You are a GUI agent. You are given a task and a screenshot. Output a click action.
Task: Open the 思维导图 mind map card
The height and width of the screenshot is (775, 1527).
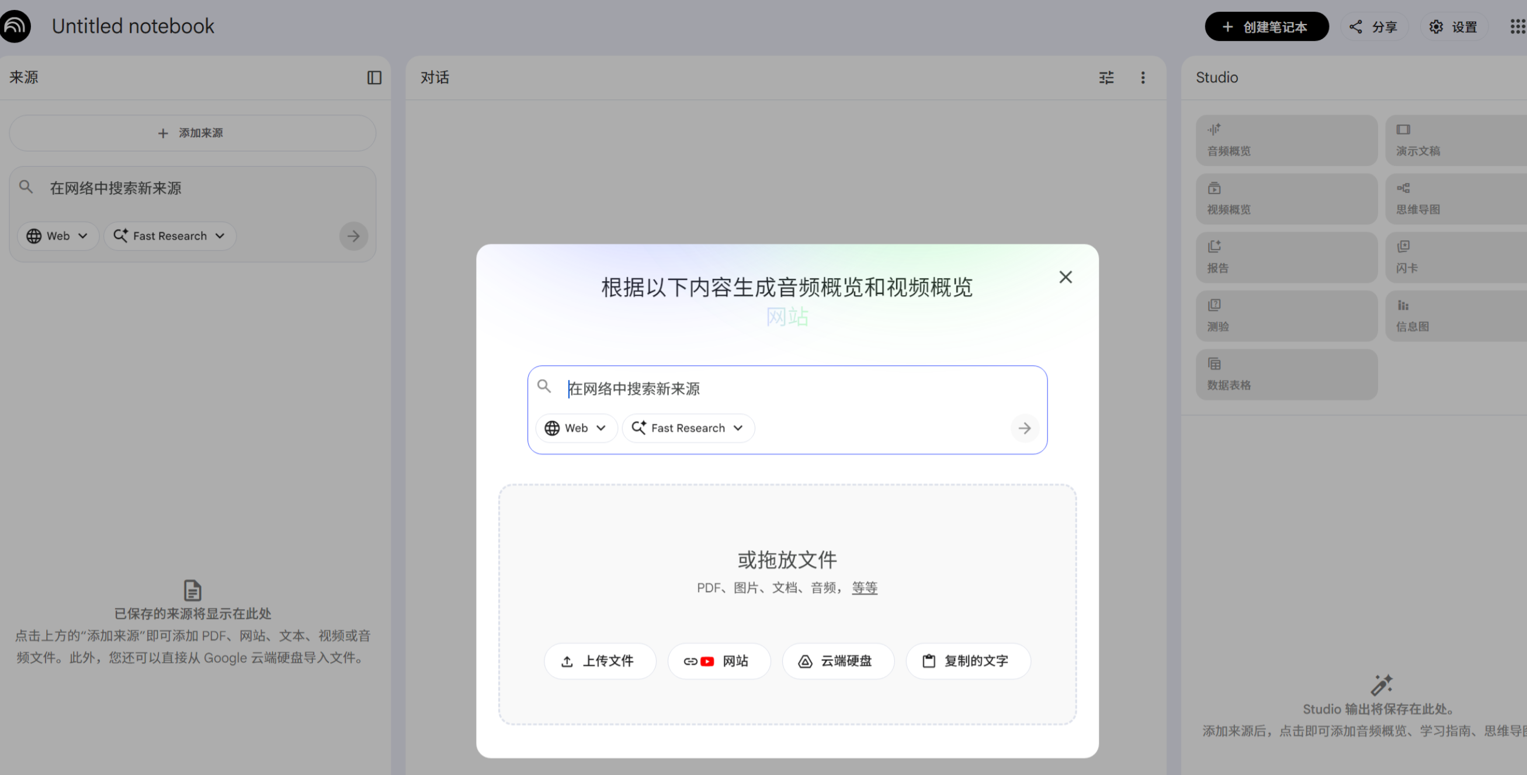[1456, 199]
